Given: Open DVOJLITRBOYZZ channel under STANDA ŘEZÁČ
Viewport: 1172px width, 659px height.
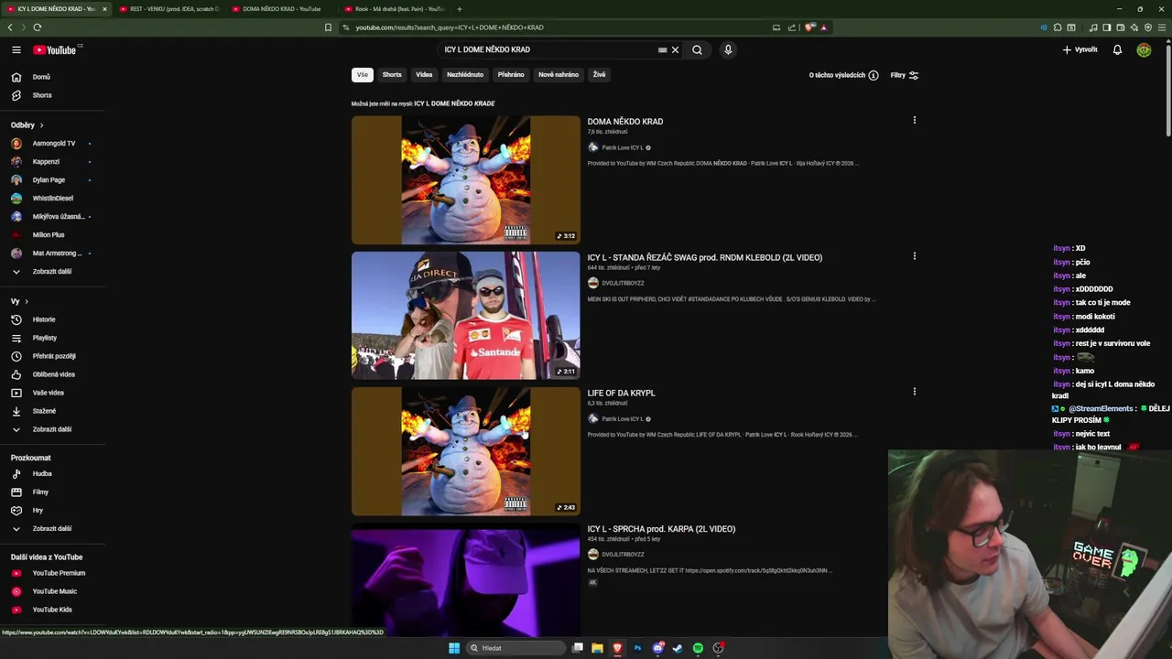Looking at the screenshot, I should pyautogui.click(x=623, y=283).
